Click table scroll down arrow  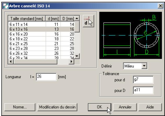click(77, 56)
